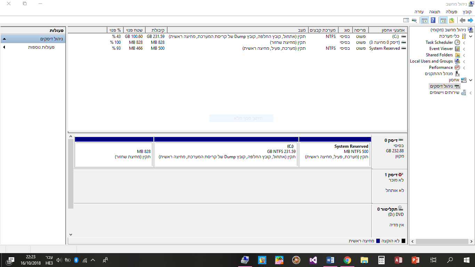The image size is (475, 267).
Task: Sort by the פריסה column header
Action: 360,30
